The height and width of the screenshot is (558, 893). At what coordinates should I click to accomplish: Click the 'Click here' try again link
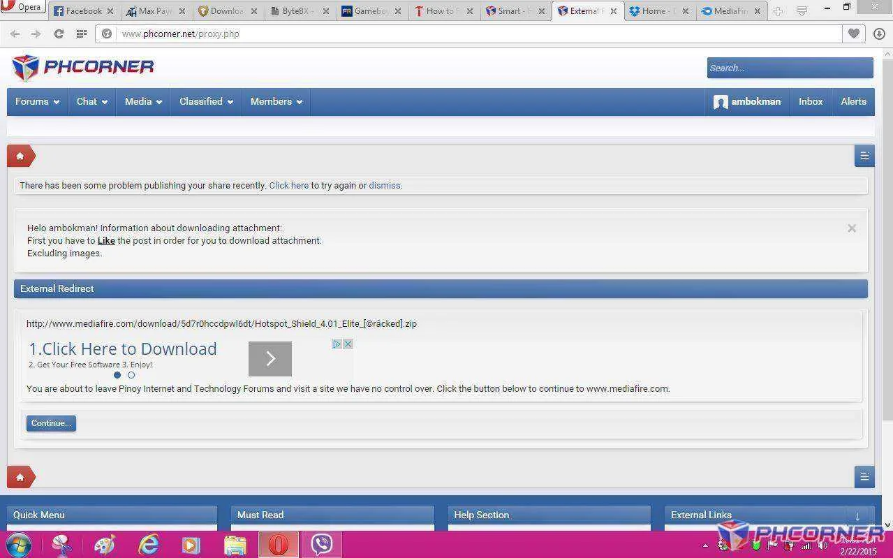point(288,186)
